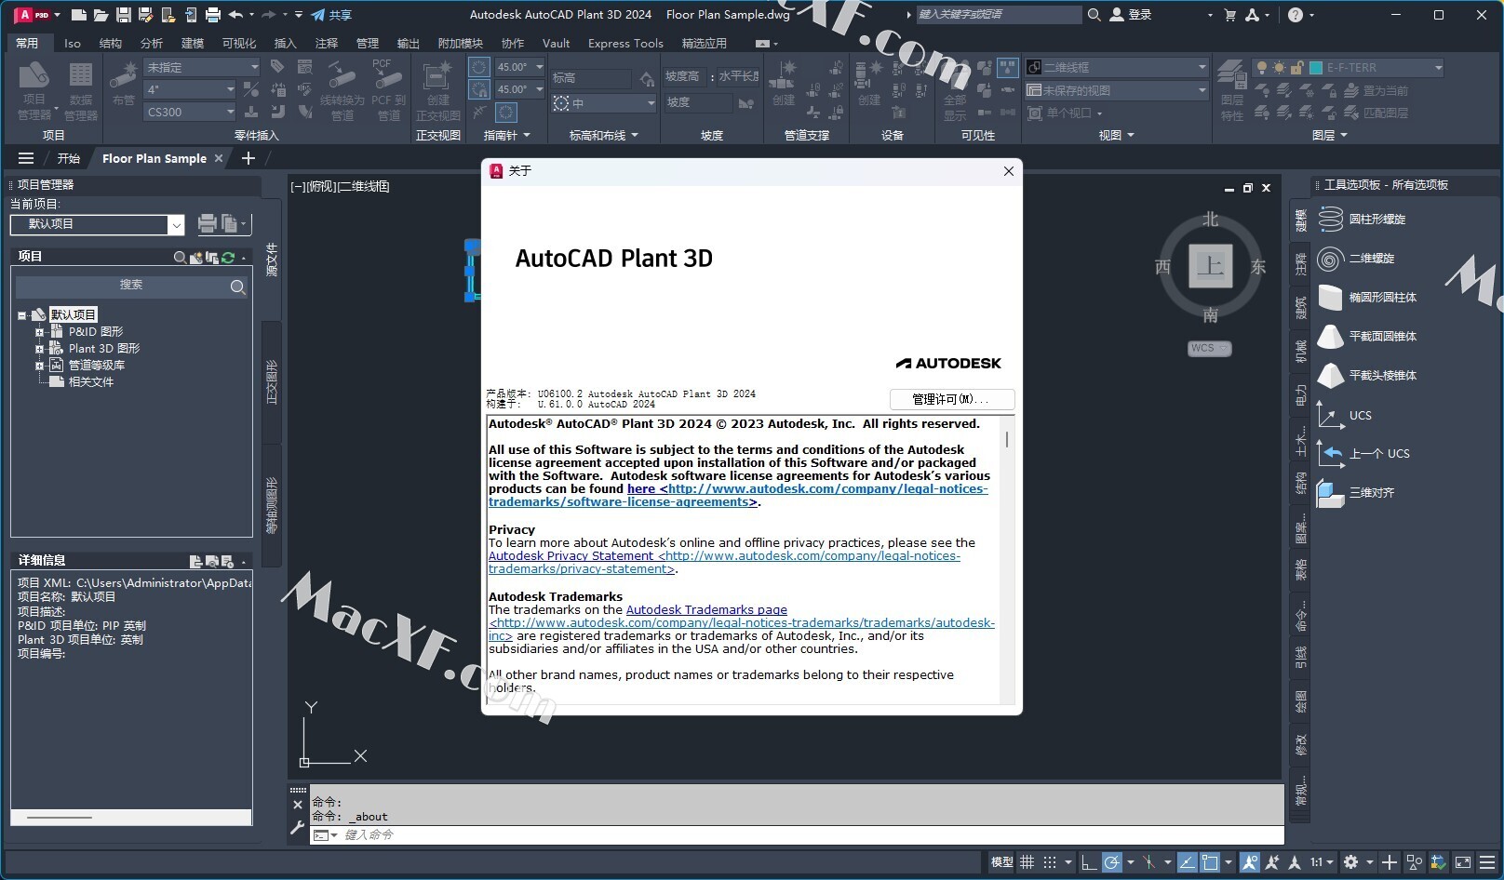Image resolution: width=1504 pixels, height=880 pixels.
Task: Click the 全部显示 show all icon
Action: click(x=955, y=90)
